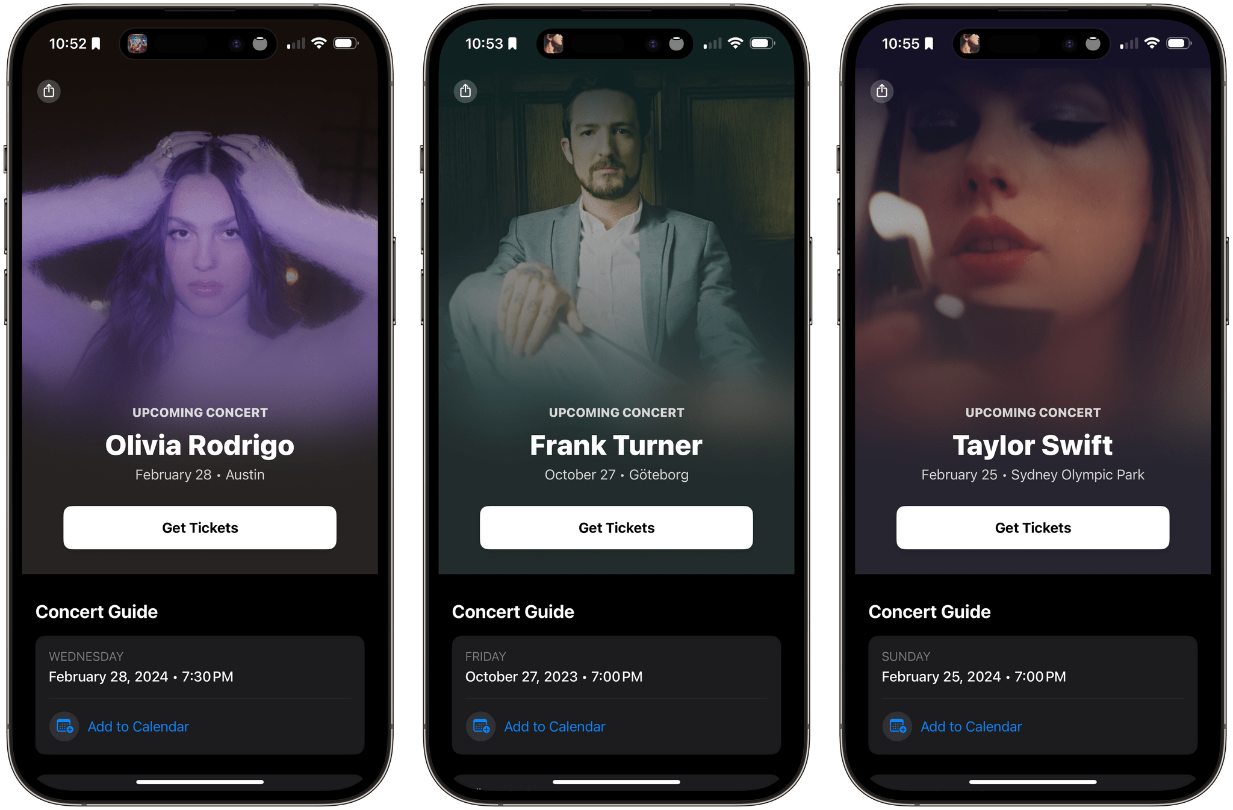Viewport: 1233px width, 810px height.
Task: Click Get Tickets button for Taylor Swift
Action: [x=1033, y=527]
